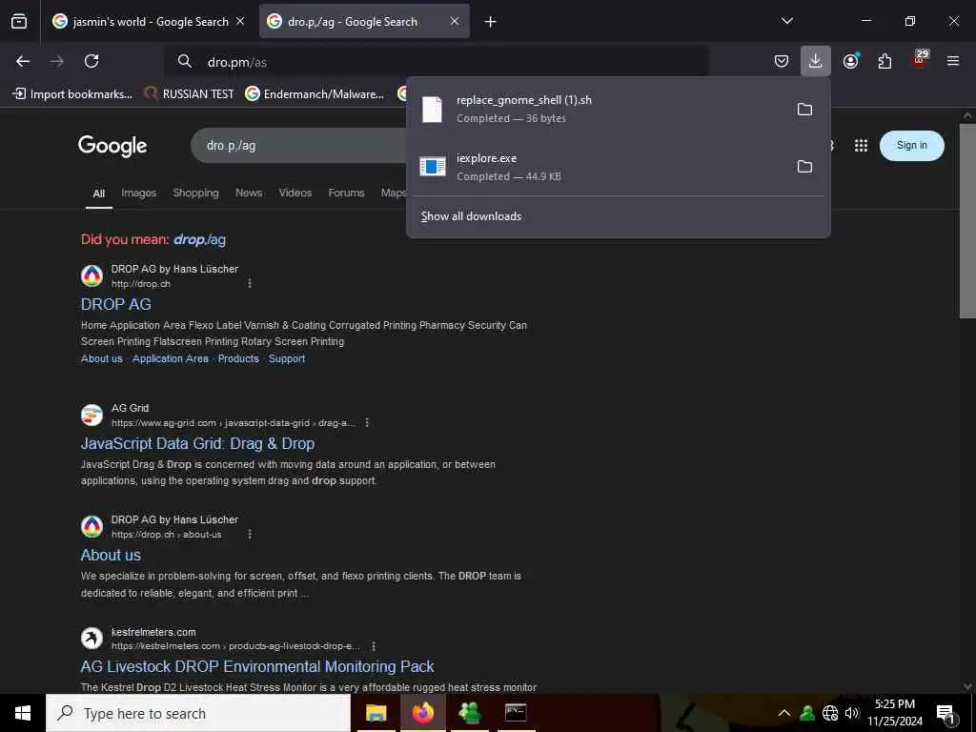This screenshot has width=976, height=732.
Task: Open Google apps grid
Action: [861, 146]
